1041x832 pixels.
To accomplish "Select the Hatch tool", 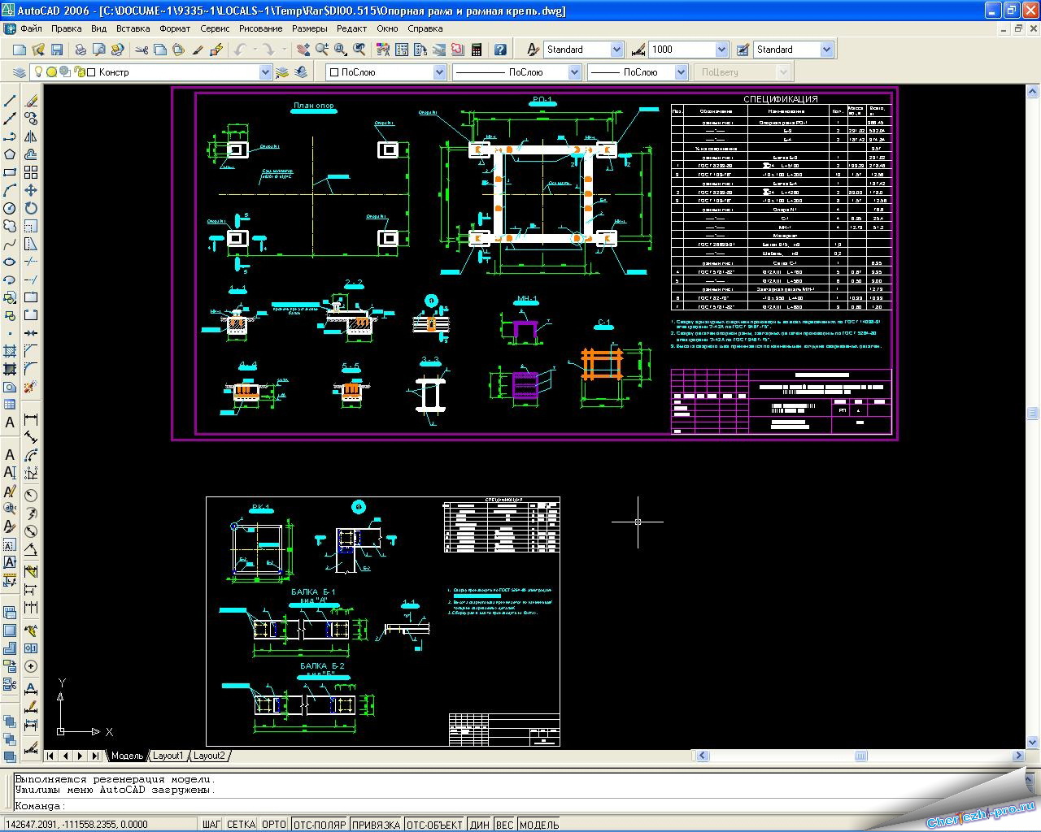I will coord(11,351).
